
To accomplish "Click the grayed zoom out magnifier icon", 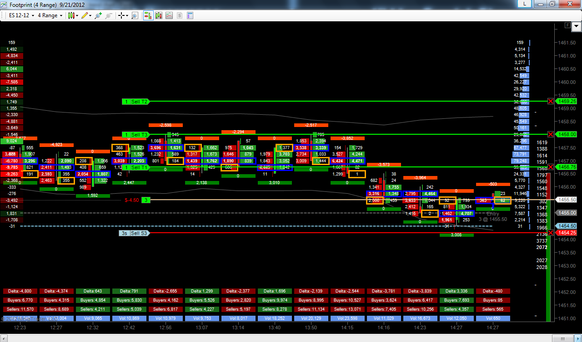I will point(109,15).
